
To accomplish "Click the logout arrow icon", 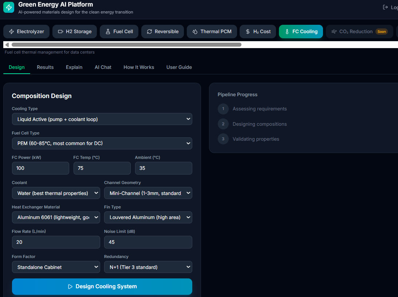I will tap(385, 7).
